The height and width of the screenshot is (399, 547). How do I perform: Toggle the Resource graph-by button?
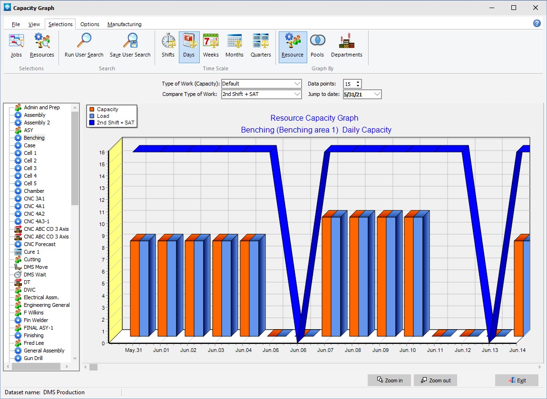point(292,46)
